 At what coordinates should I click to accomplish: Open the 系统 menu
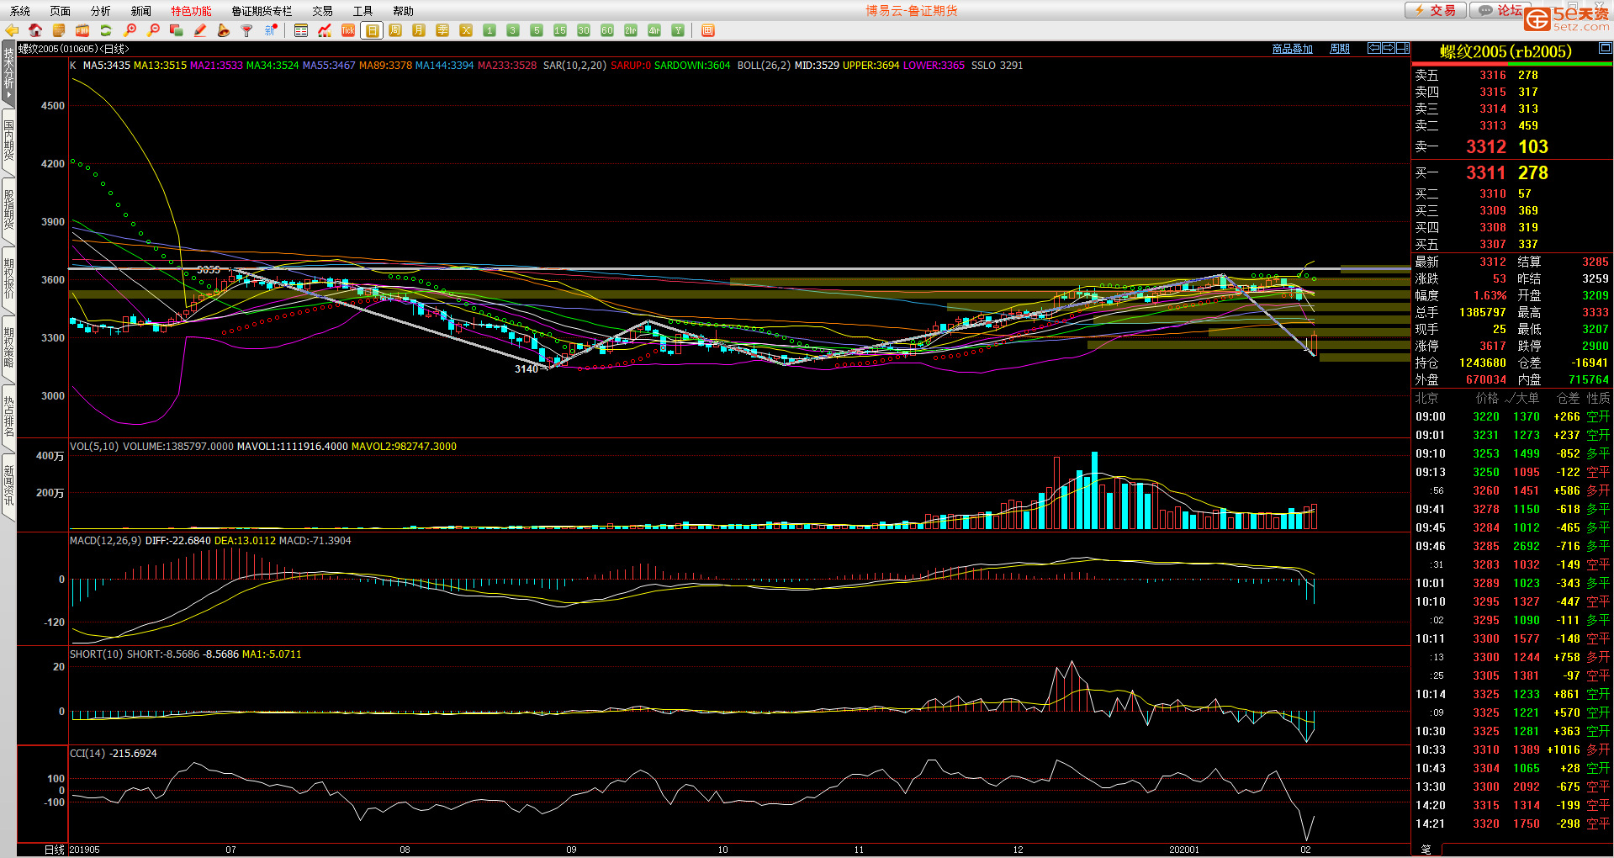click(x=20, y=11)
